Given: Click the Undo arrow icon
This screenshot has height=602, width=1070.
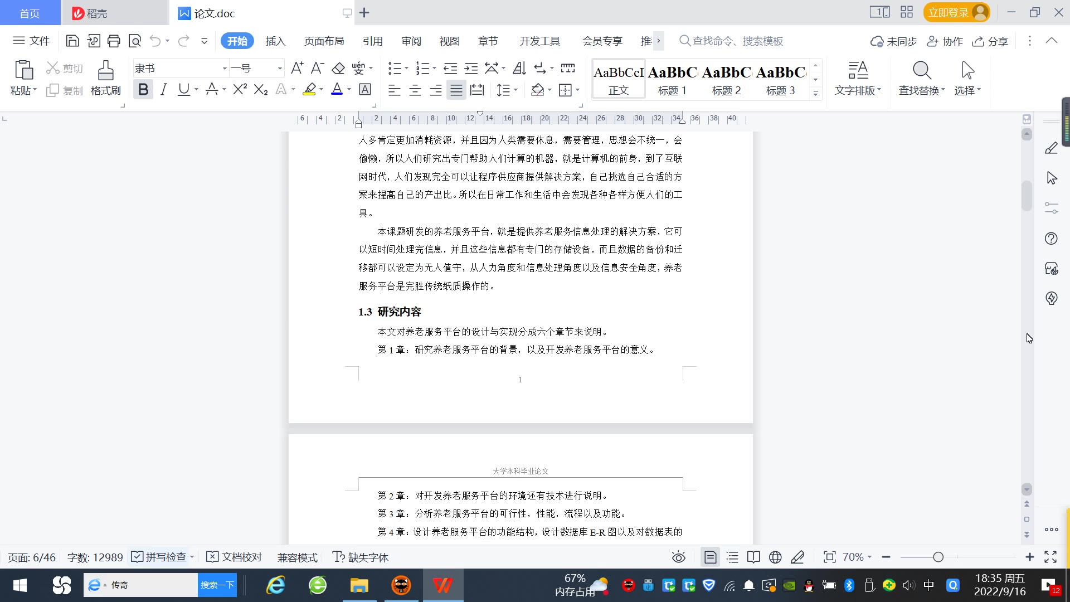Looking at the screenshot, I should tap(155, 41).
